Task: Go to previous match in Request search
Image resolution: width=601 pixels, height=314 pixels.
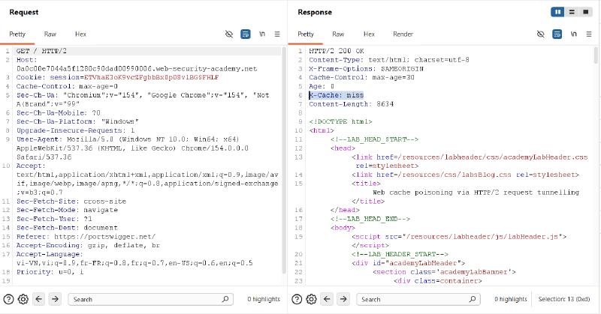Action: (39, 299)
